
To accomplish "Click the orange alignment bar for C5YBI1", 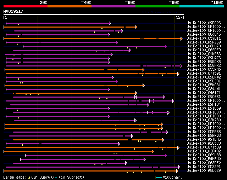I will tap(93, 39).
